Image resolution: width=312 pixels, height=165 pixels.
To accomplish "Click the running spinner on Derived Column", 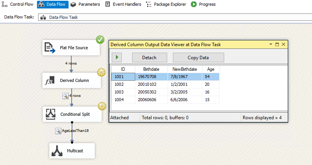I will pyautogui.click(x=101, y=72).
